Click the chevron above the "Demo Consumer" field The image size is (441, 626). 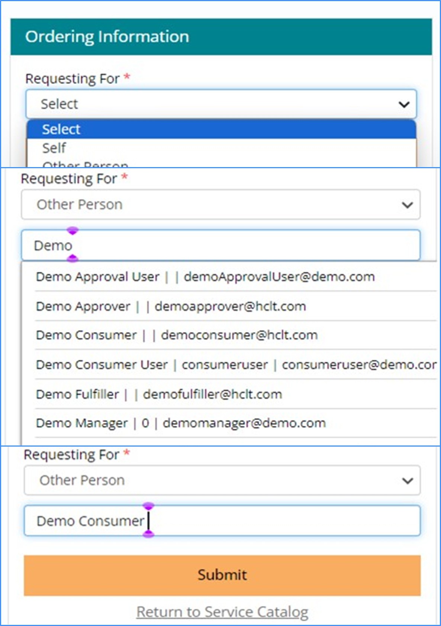(408, 480)
